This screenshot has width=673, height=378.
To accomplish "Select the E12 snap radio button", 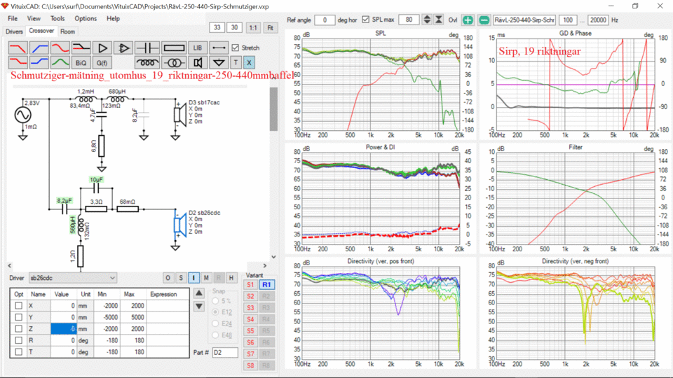I will (x=215, y=312).
